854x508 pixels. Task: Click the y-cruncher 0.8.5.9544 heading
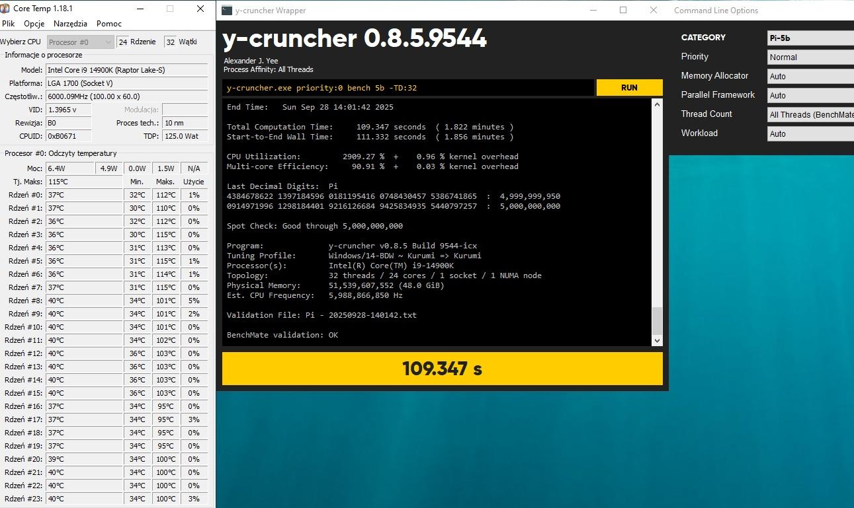(x=355, y=39)
